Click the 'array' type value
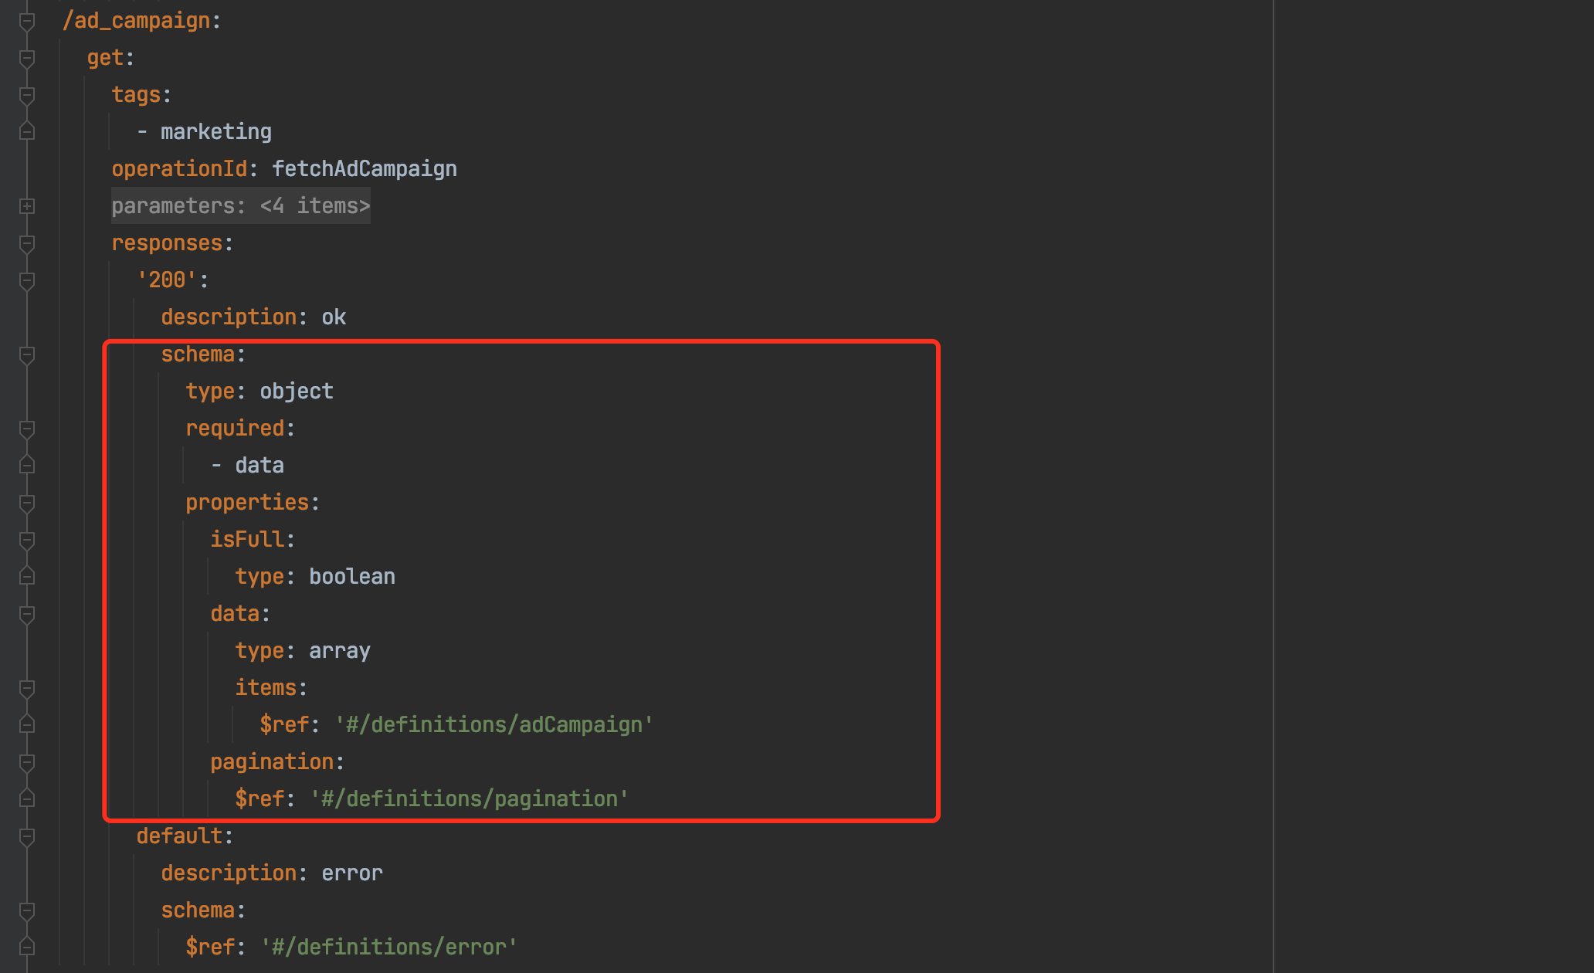The image size is (1594, 973). (340, 651)
